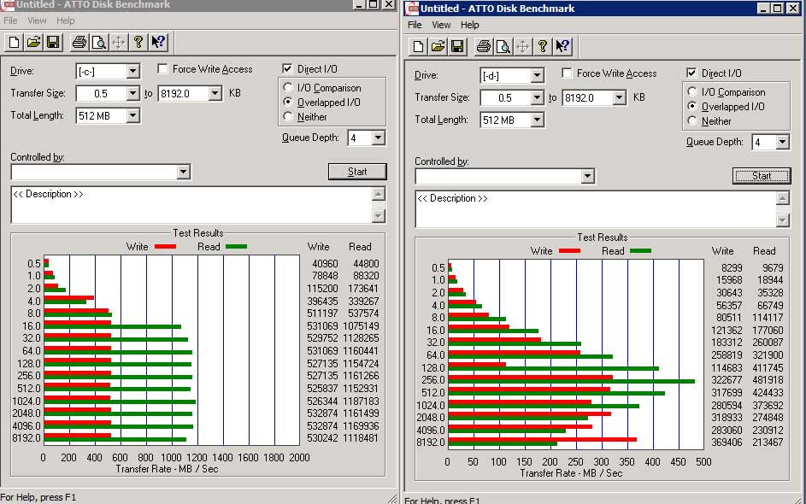Click write value 396435 in left window
Viewport: 806px width, 504px height.
pos(322,301)
